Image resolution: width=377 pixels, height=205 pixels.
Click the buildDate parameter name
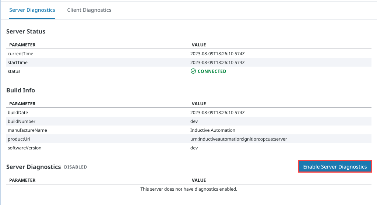point(18,113)
